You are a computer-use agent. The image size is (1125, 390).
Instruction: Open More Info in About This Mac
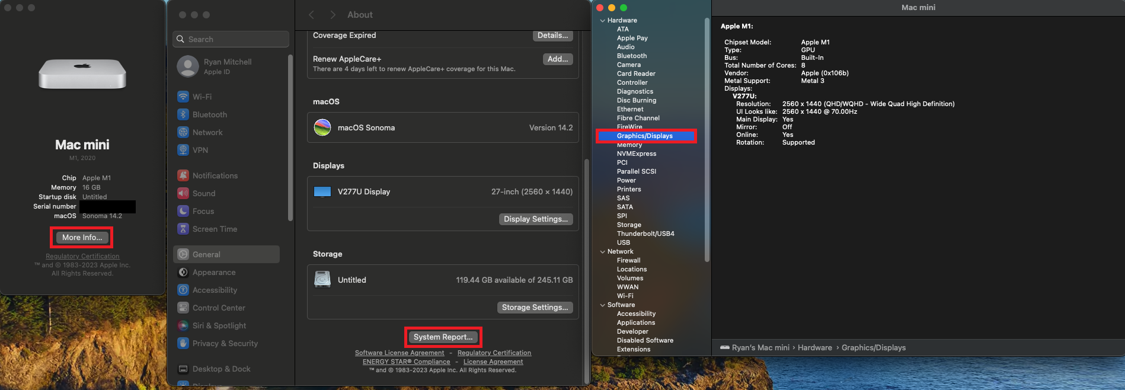(82, 237)
